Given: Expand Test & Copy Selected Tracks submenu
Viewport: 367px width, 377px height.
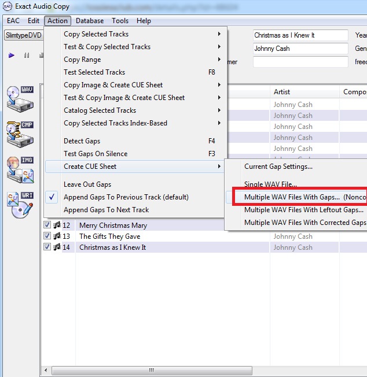Looking at the screenshot, I should click(135, 47).
